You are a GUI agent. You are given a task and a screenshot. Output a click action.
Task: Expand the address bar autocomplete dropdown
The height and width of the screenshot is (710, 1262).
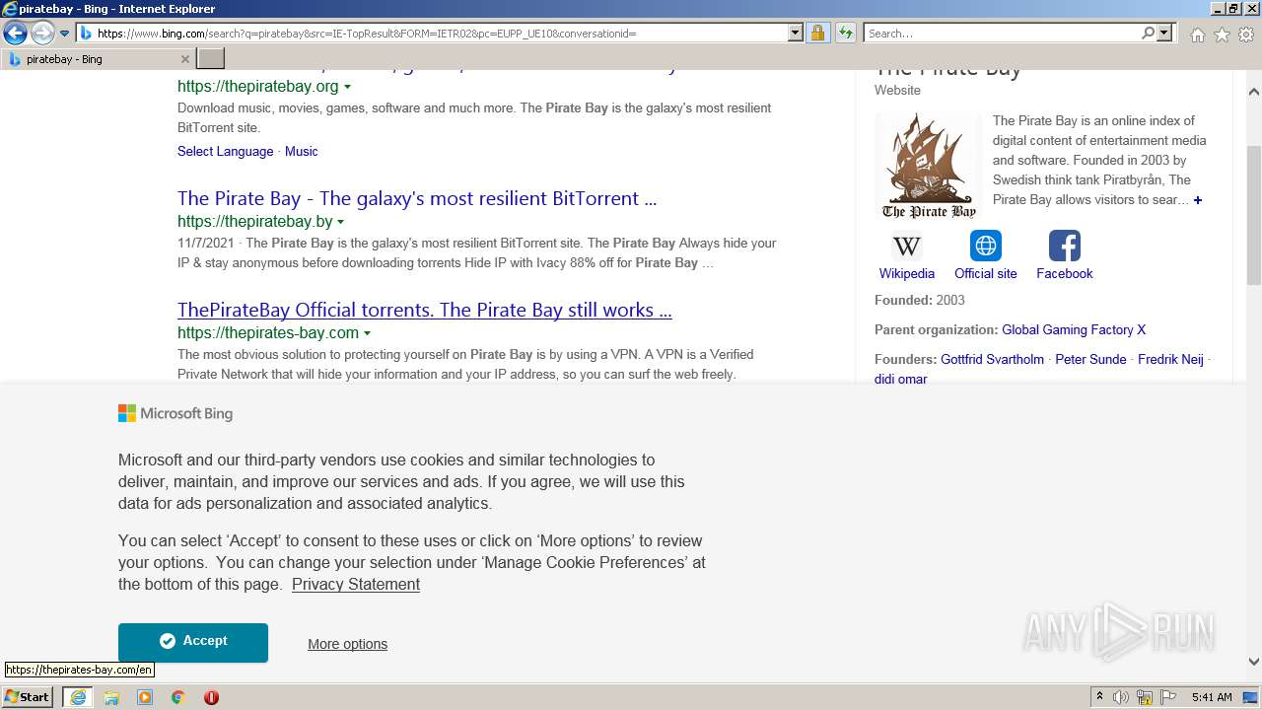[x=796, y=34]
